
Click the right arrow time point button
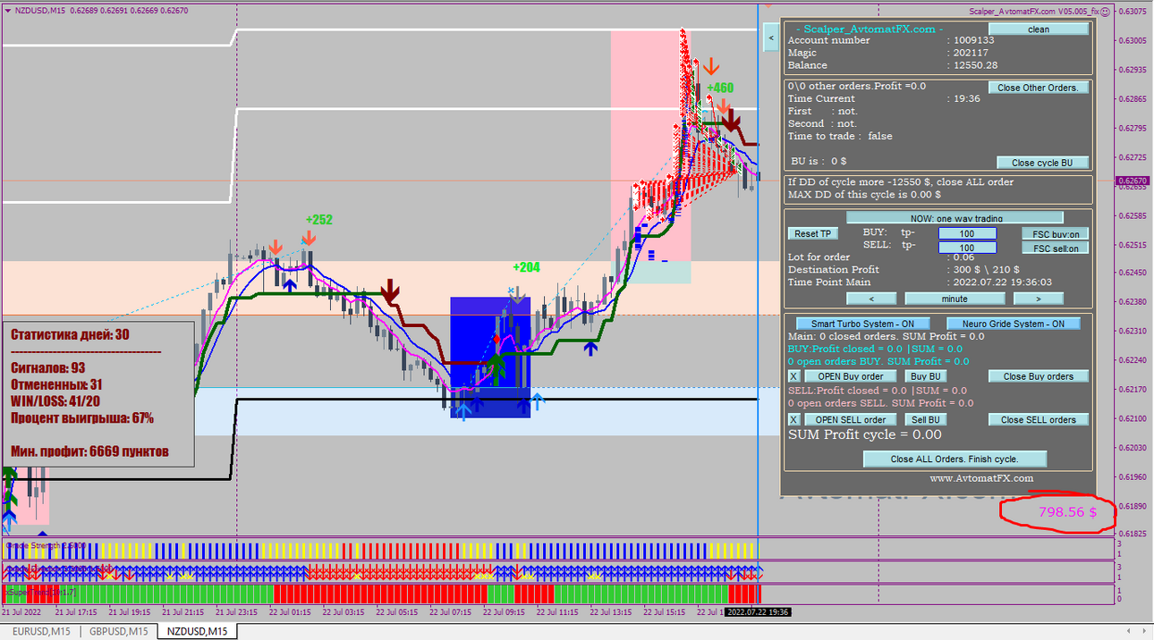click(1039, 299)
